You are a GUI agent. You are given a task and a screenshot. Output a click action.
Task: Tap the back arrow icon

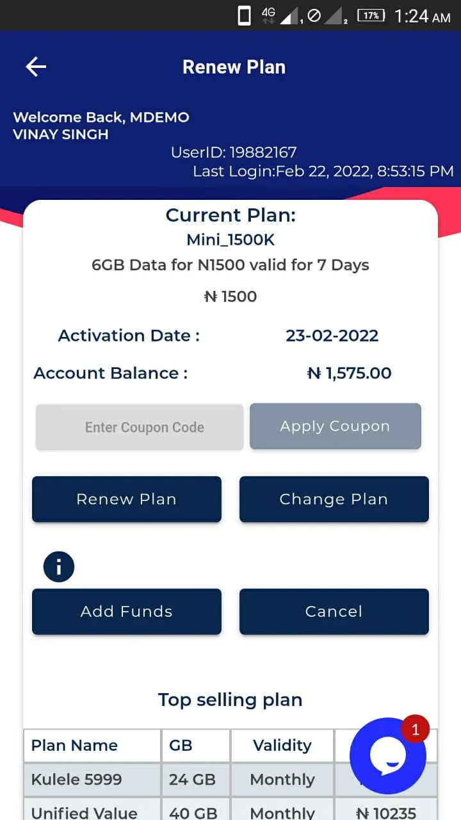(x=36, y=67)
